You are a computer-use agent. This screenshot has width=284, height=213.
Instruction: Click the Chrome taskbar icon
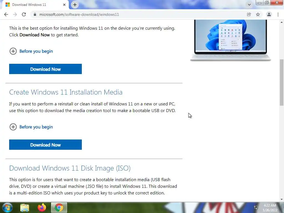[59, 207]
